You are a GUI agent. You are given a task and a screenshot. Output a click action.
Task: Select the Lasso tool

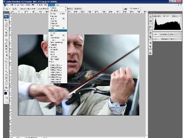pos(6,26)
